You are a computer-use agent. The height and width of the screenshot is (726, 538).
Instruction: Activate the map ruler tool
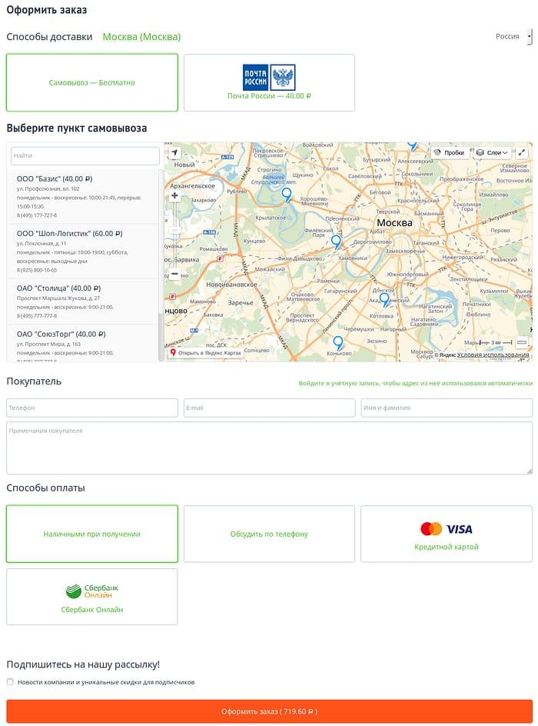click(x=522, y=342)
